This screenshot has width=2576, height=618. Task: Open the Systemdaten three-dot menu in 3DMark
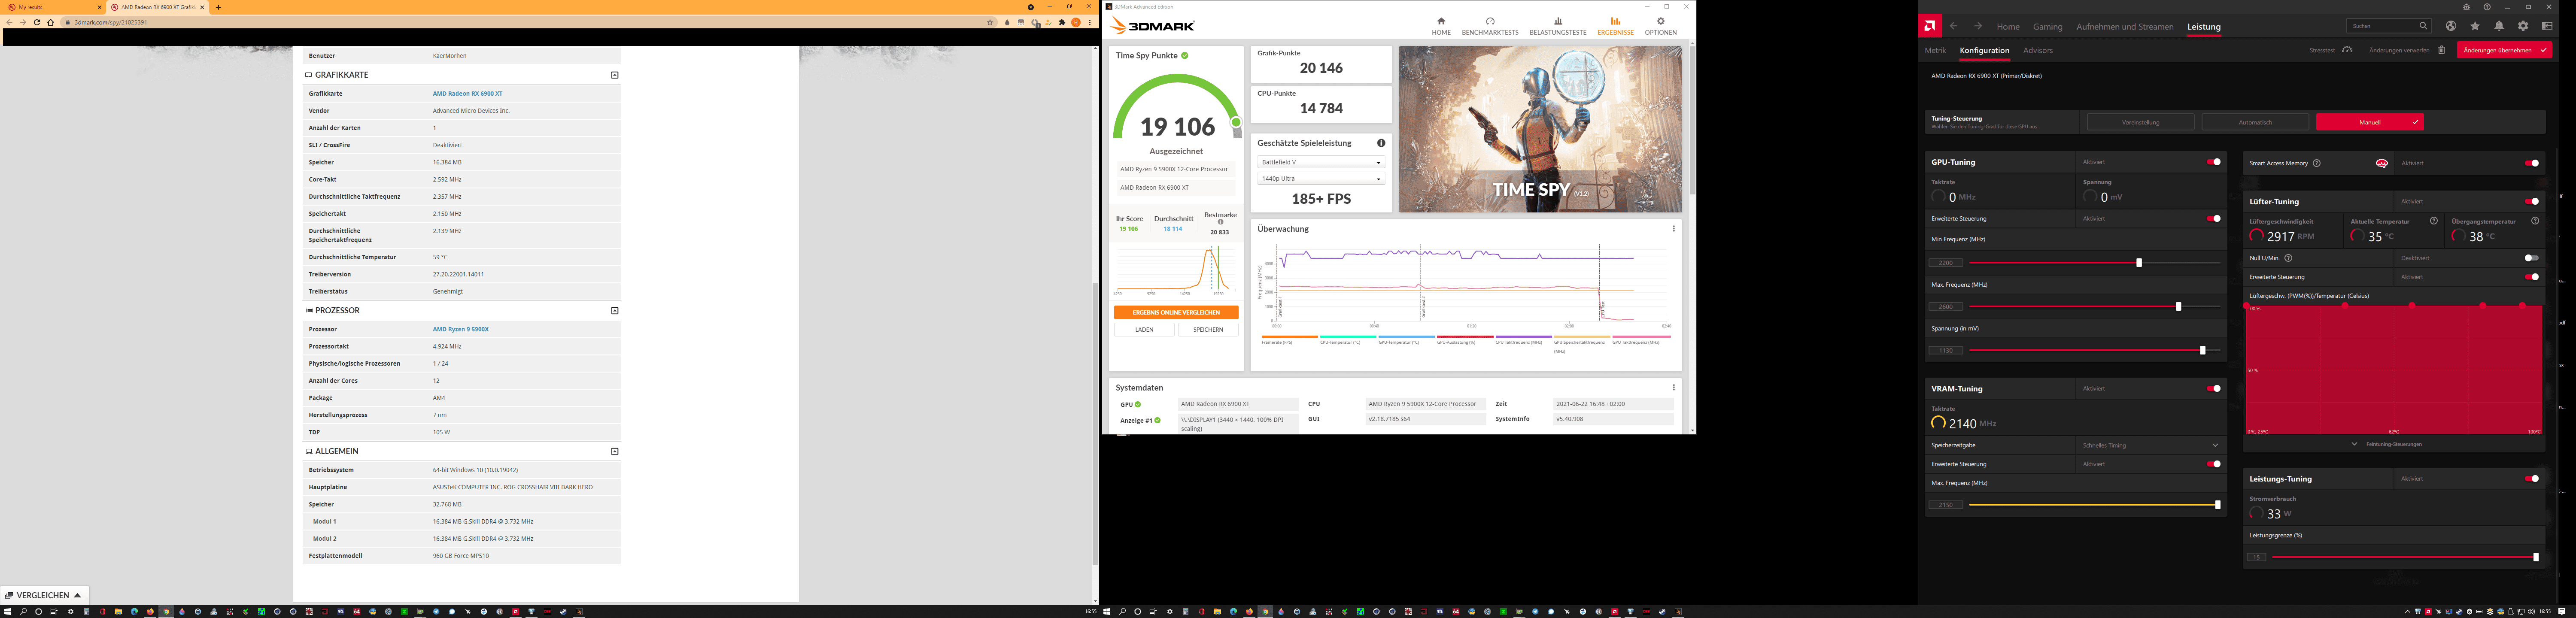(1673, 388)
